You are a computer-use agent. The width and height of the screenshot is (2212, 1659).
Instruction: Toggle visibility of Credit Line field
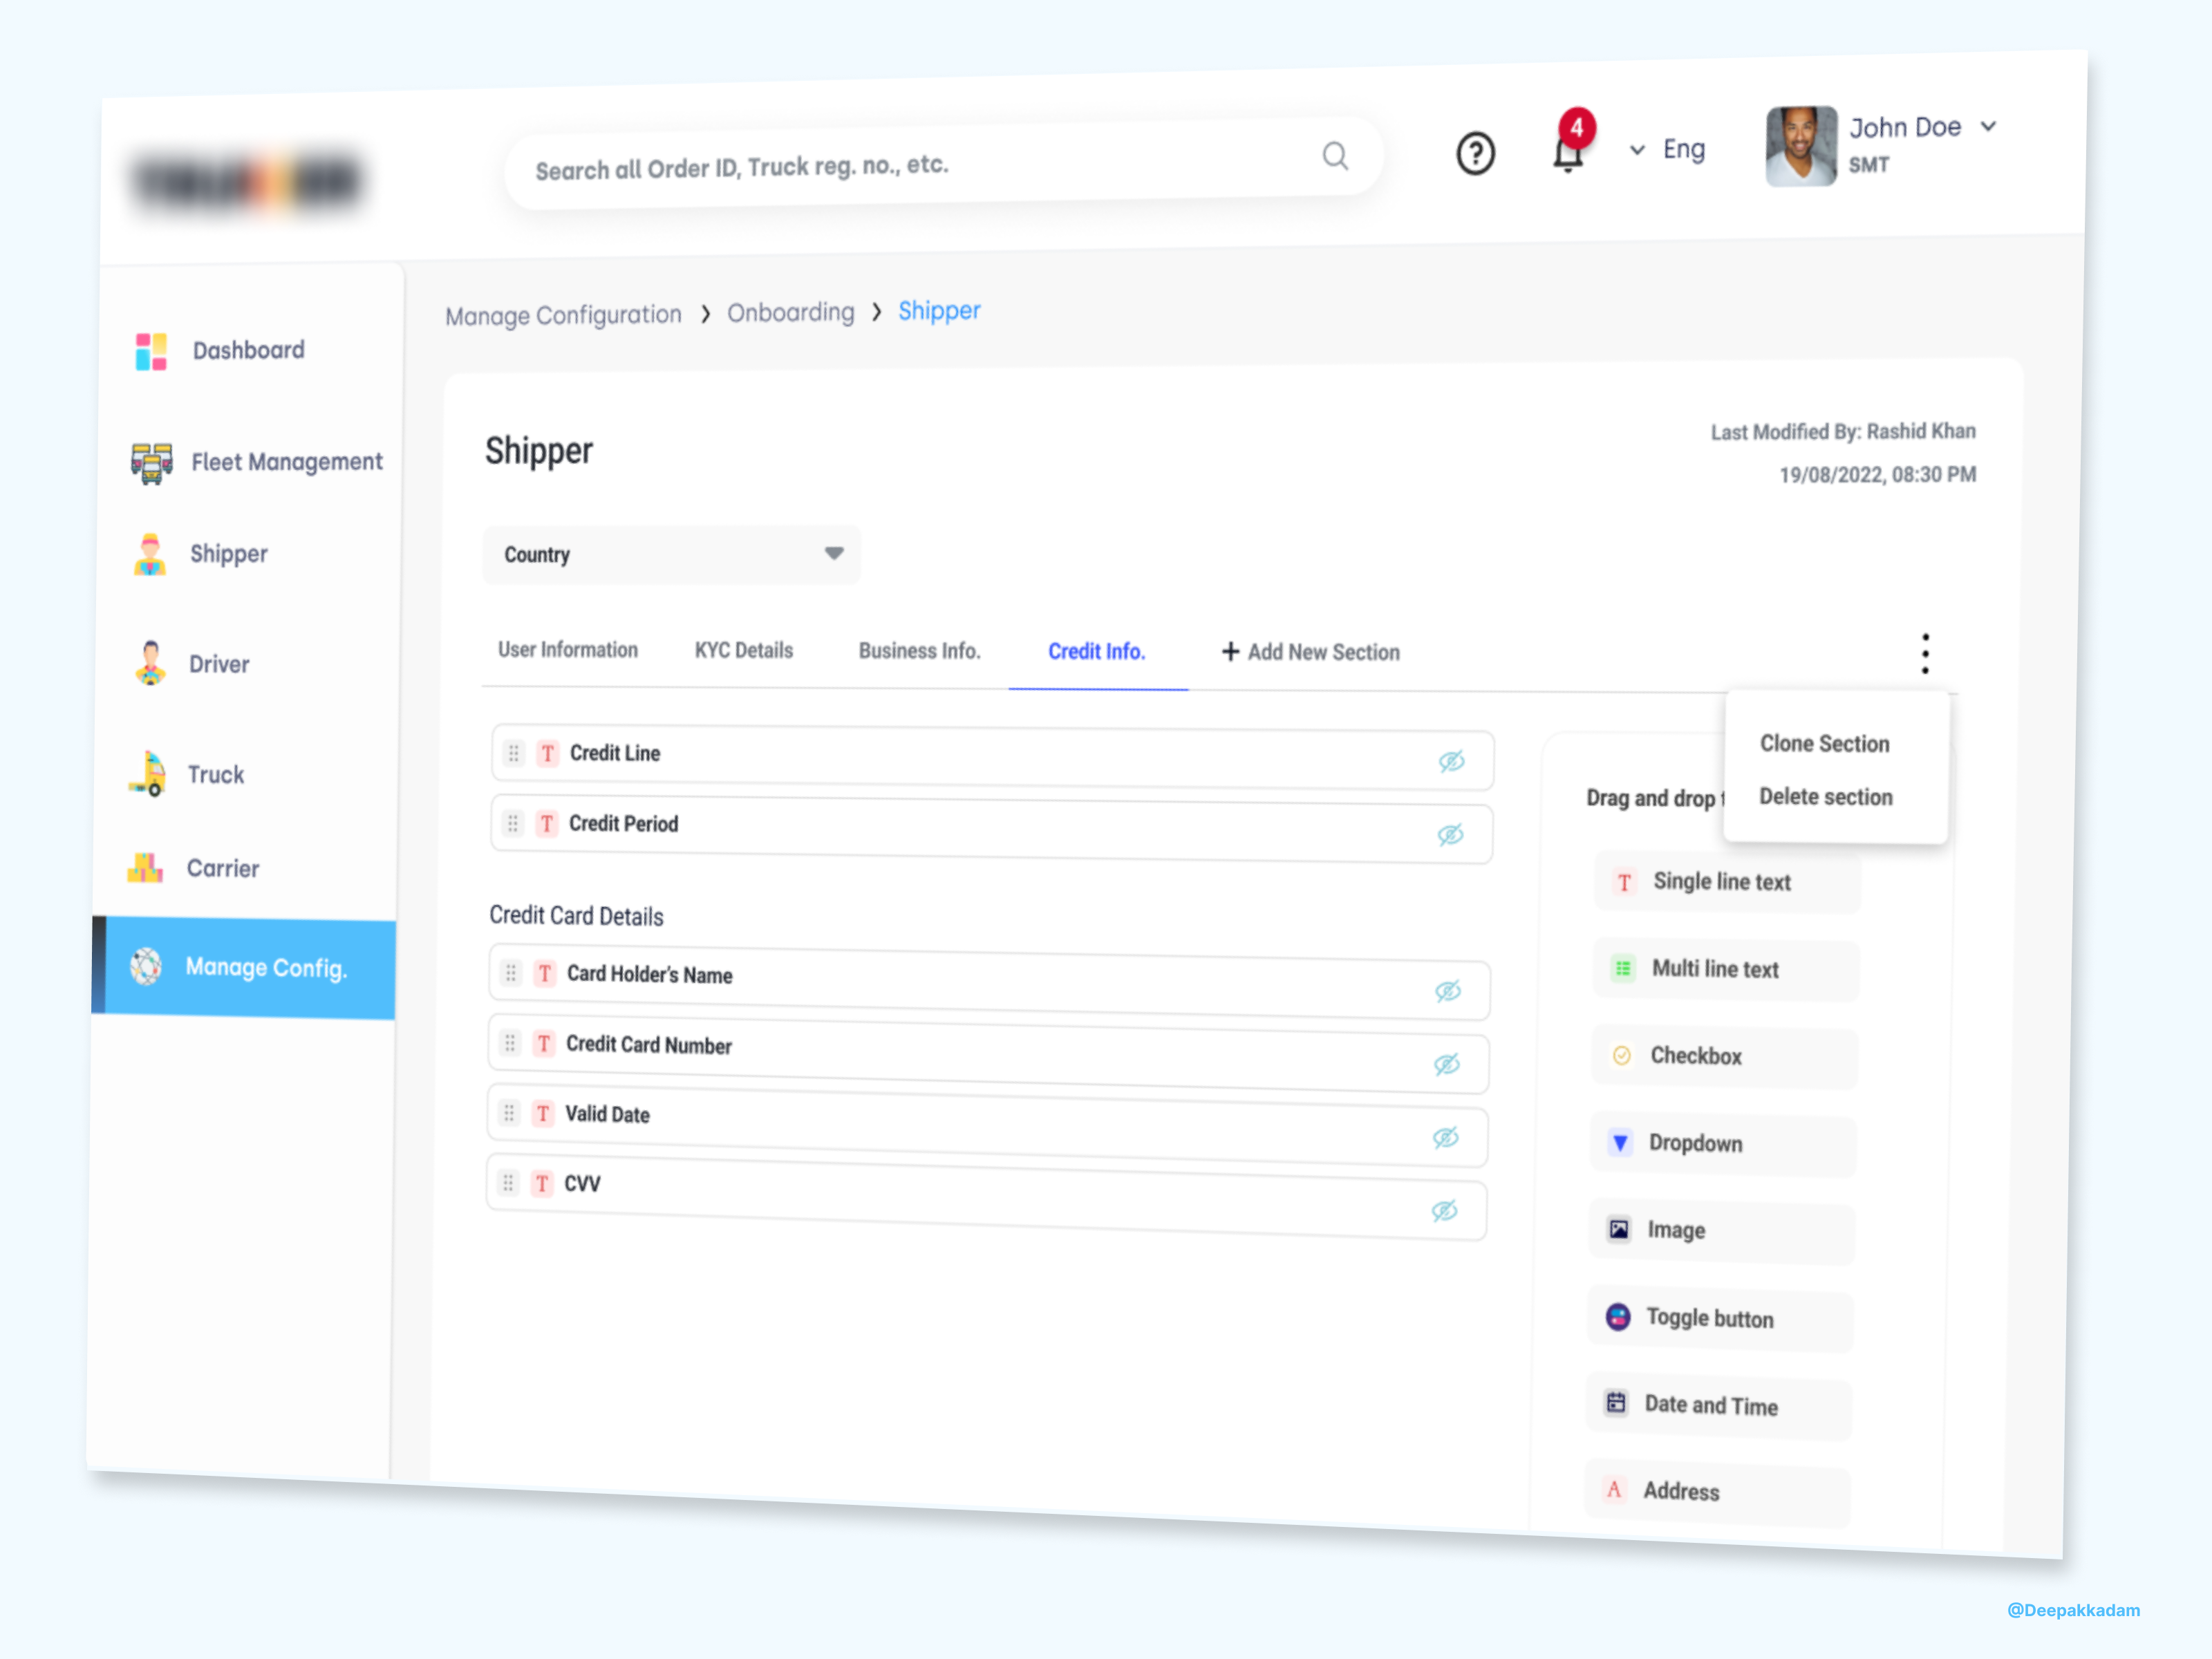pos(1451,762)
